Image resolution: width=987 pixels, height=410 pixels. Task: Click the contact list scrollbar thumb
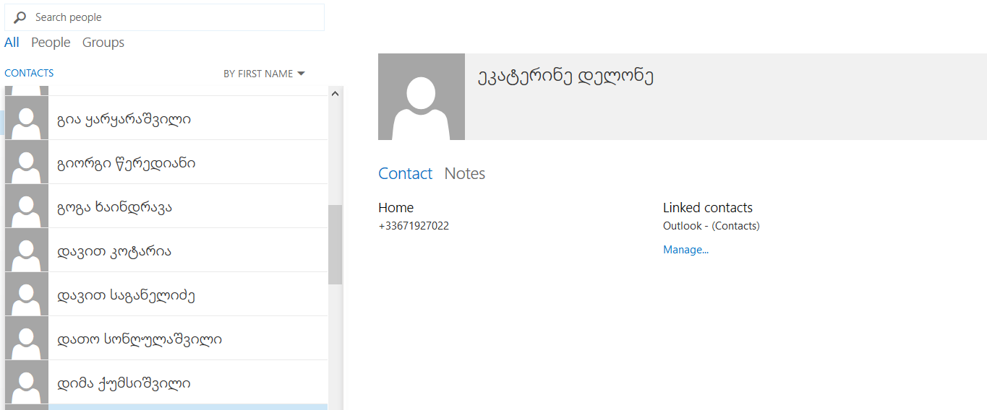(335, 244)
